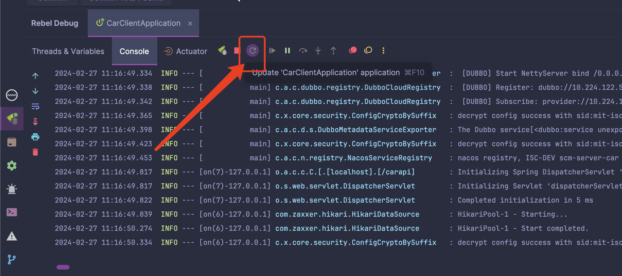Step into in debugger
Screen dimensions: 622x276
[x=318, y=51]
